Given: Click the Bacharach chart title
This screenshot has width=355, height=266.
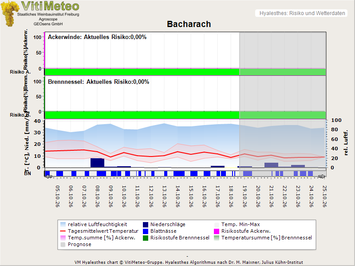Looking at the screenshot, I should point(189,24).
